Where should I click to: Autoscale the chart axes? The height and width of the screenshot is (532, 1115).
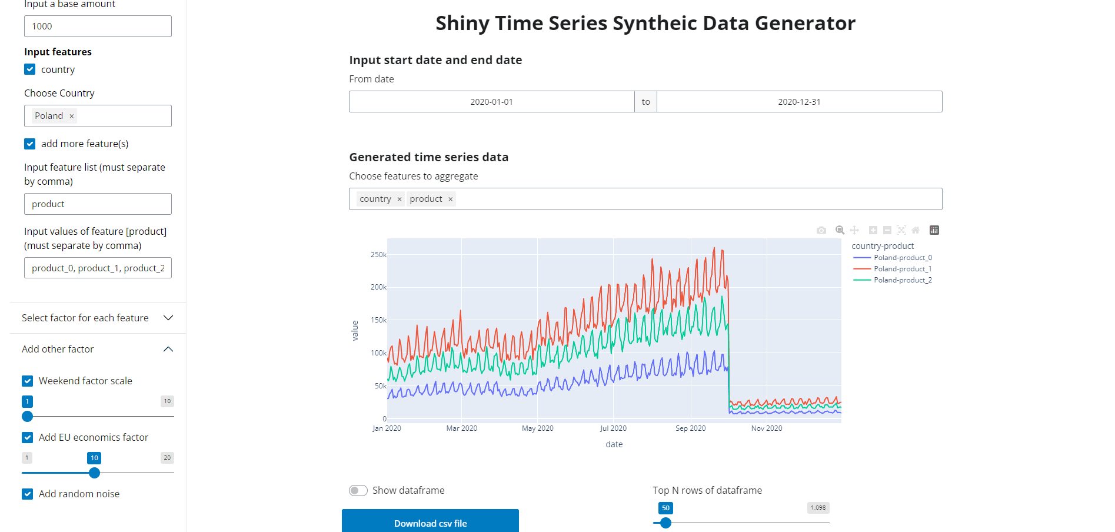[901, 230]
